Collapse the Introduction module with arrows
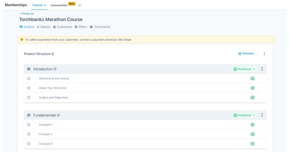This screenshot has width=290, height=152. click(x=262, y=69)
